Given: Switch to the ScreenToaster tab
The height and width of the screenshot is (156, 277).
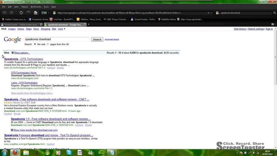Looking at the screenshot, I should click(x=21, y=25).
